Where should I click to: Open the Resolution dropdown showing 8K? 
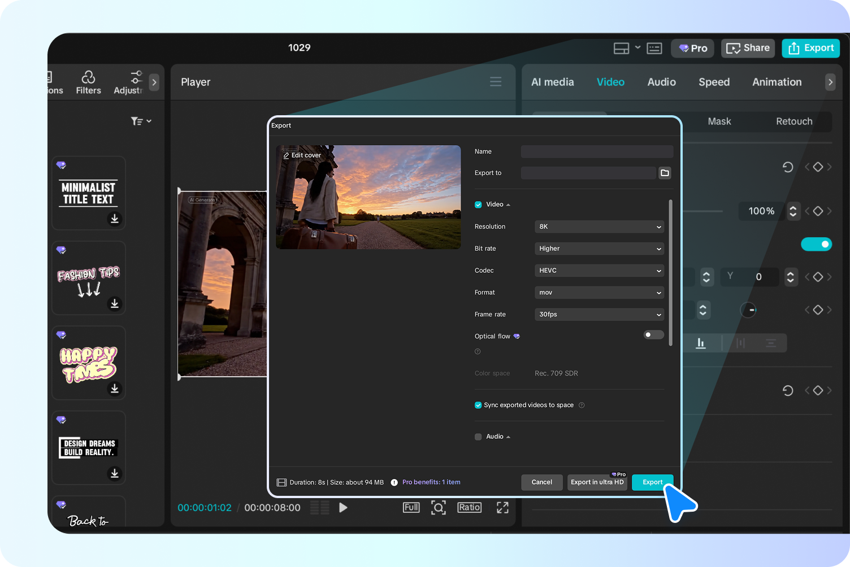pos(599,226)
